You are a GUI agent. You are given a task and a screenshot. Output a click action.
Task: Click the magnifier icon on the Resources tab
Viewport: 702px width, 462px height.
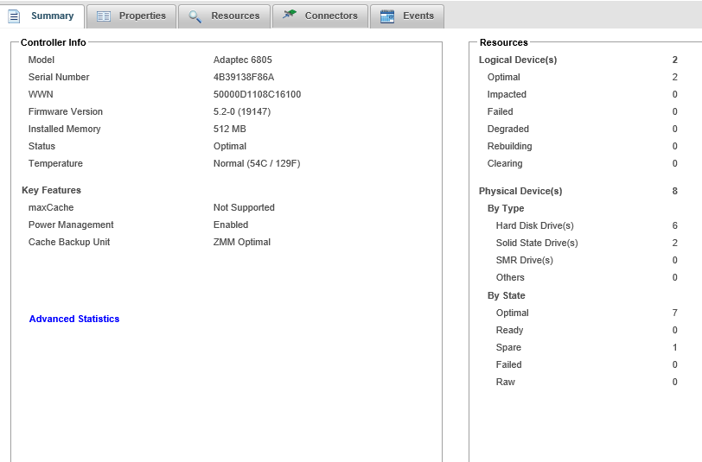195,16
